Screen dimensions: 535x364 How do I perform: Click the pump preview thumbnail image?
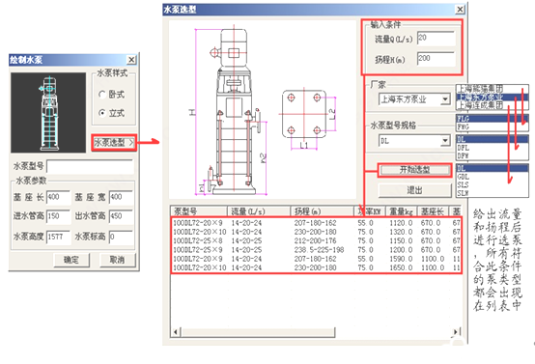click(48, 113)
